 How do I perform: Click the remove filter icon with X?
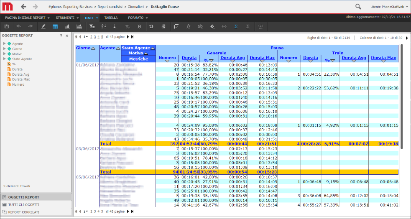point(140,26)
